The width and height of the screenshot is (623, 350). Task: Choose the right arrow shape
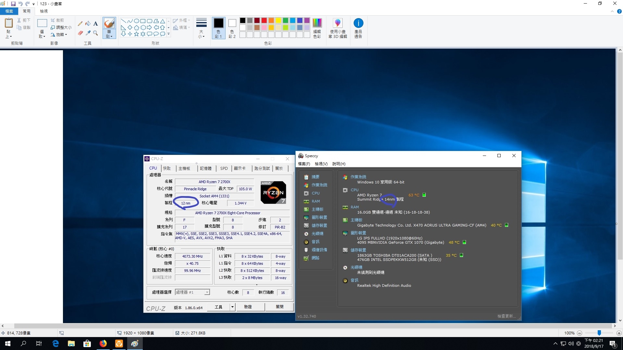(149, 28)
